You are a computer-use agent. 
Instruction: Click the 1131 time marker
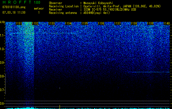(x=19, y=23)
